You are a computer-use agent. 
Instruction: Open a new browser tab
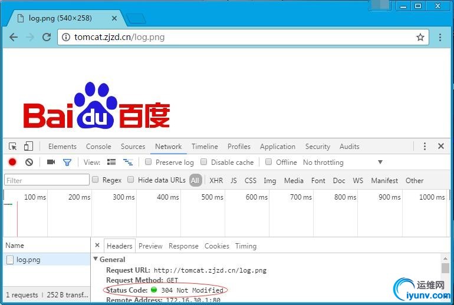tap(136, 18)
